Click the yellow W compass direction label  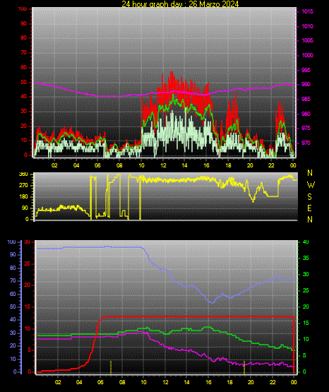click(311, 185)
